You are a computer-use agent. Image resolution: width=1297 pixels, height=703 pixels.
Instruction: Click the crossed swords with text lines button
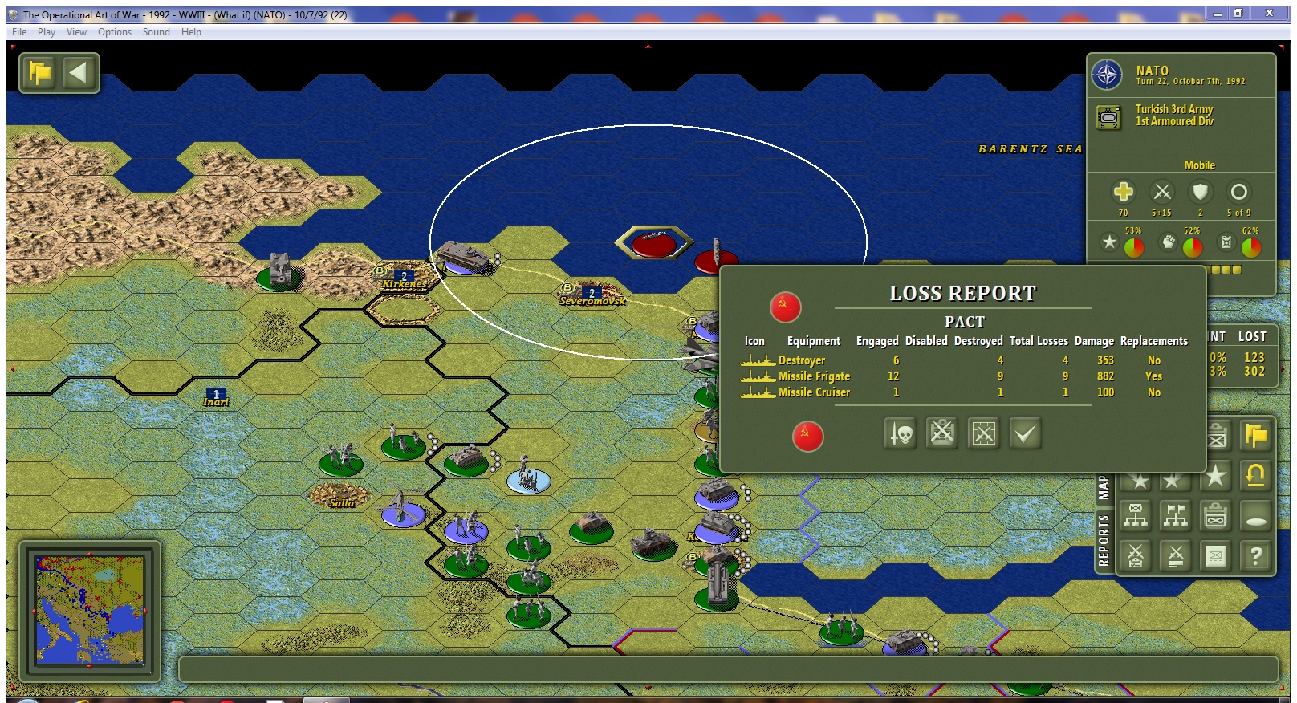[x=1176, y=555]
